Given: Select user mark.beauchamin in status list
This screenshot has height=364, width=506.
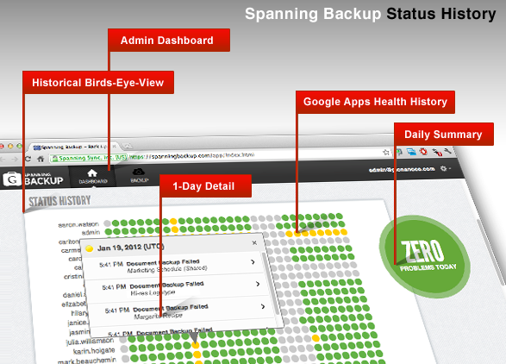Looking at the screenshot, I should point(87,361).
